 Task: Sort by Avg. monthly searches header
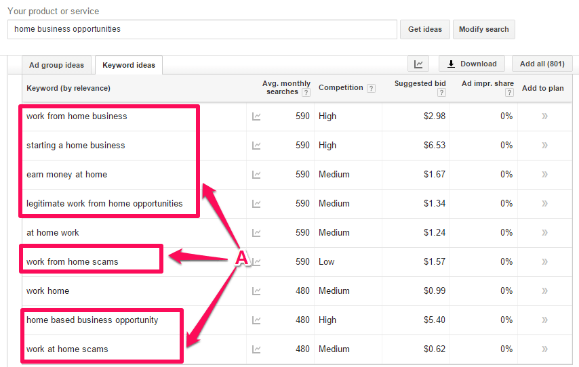[287, 88]
